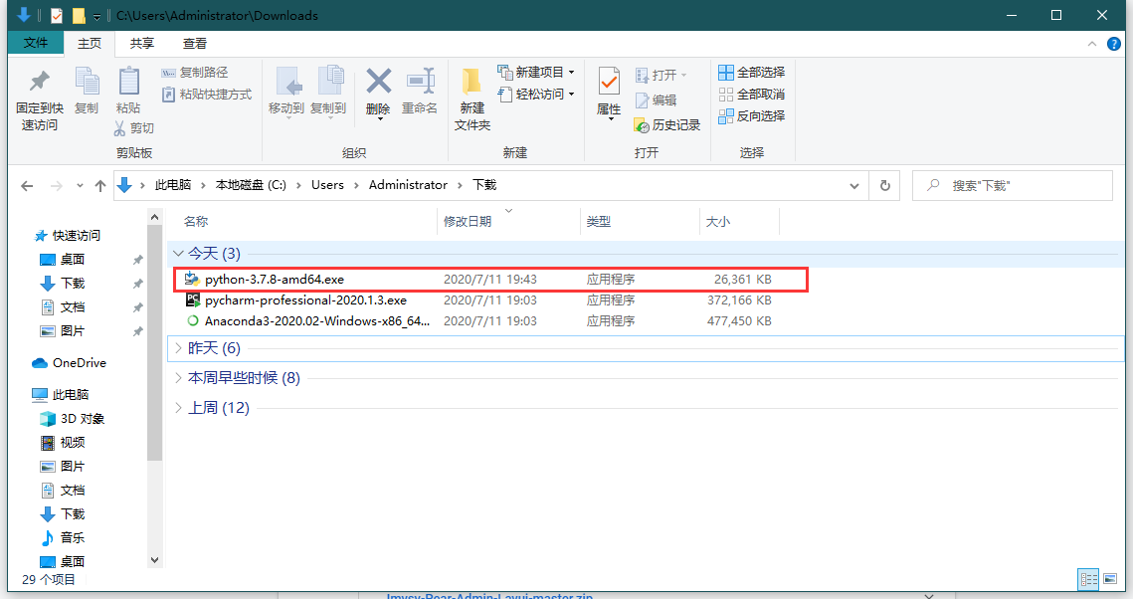Screen dimensions: 1133x599
Task: Open the address bar history dropdown
Action: (x=854, y=186)
